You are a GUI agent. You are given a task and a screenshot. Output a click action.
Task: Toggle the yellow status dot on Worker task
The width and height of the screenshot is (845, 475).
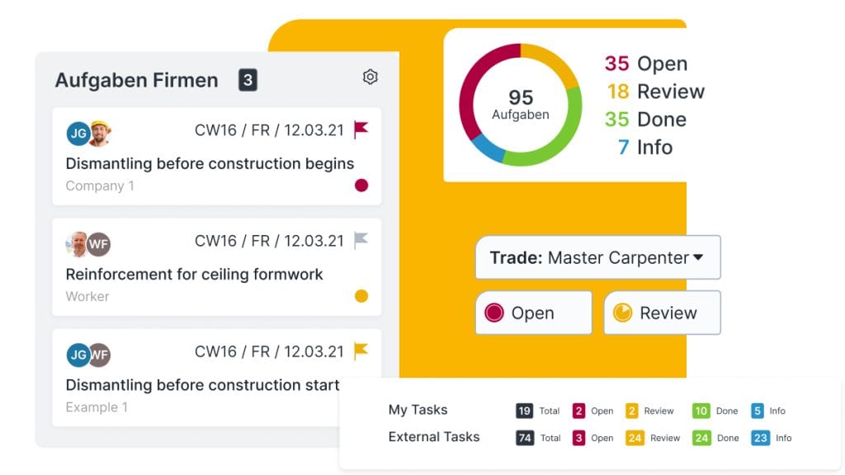pos(361,295)
